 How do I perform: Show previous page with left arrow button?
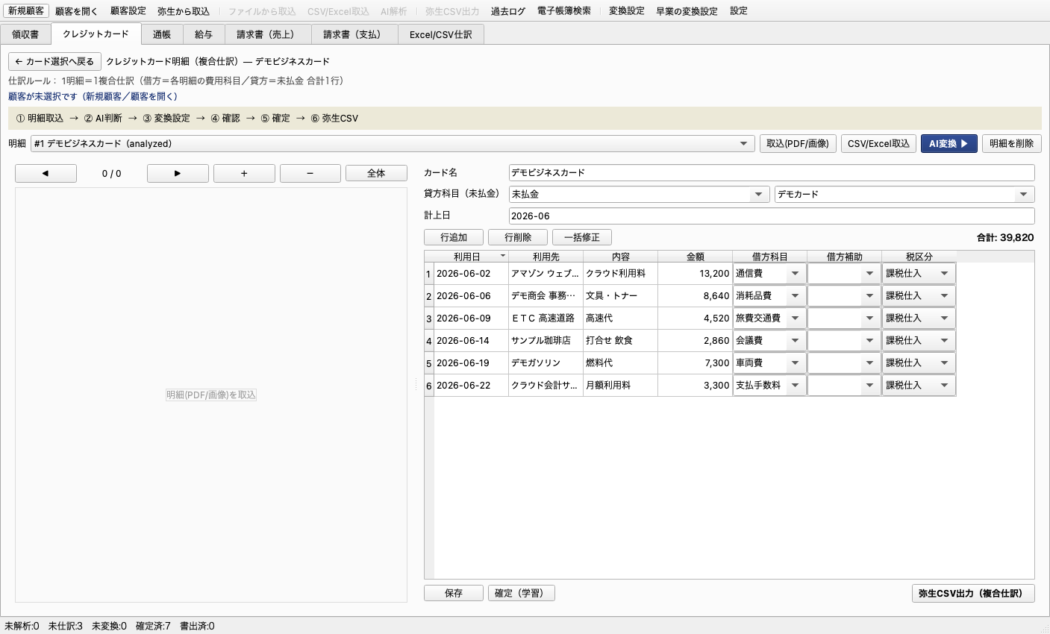pos(46,173)
